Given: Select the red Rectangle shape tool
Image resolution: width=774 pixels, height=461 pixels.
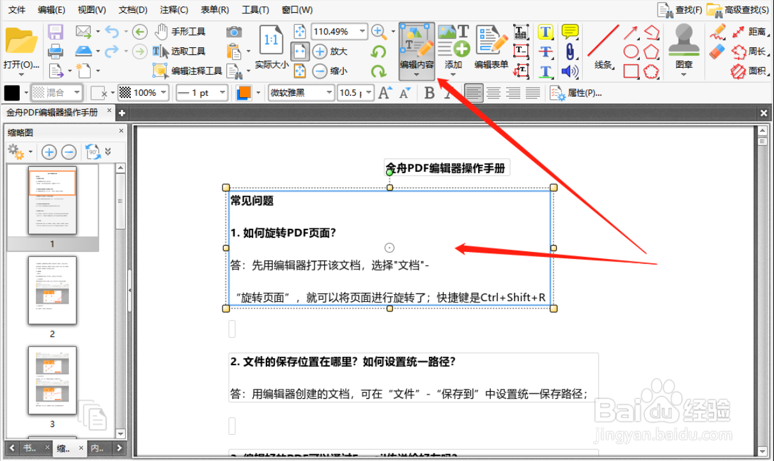Looking at the screenshot, I should click(x=631, y=71).
